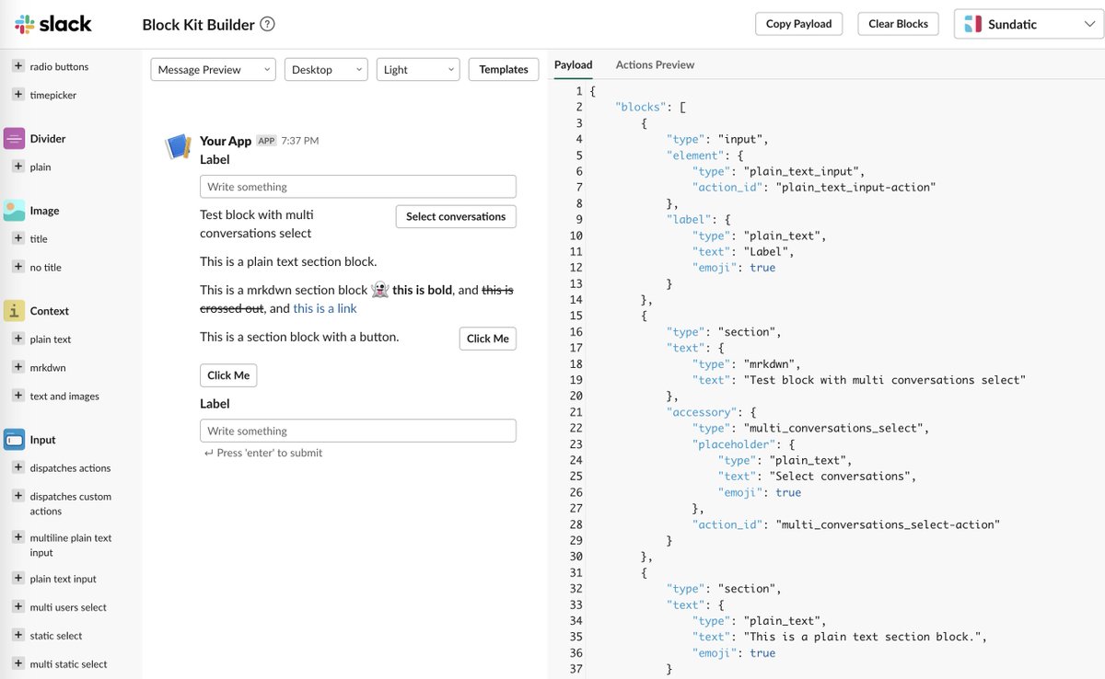1105x679 pixels.
Task: Click the Context category icon
Action: 14,311
